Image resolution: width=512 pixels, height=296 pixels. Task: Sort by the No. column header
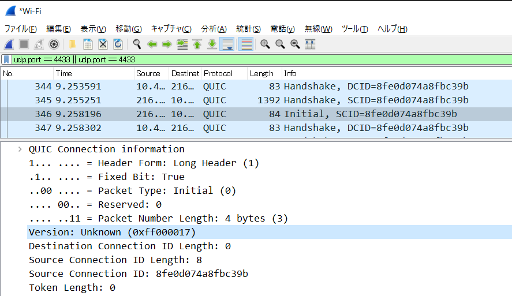click(x=27, y=73)
